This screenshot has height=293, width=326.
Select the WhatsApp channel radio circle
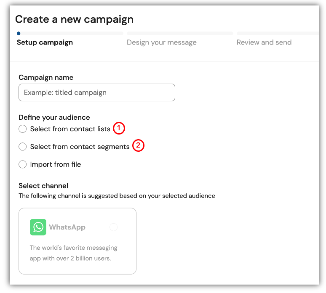pyautogui.click(x=114, y=227)
